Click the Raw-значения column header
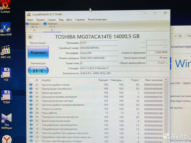This screenshot has height=143, width=191. tap(154, 80)
